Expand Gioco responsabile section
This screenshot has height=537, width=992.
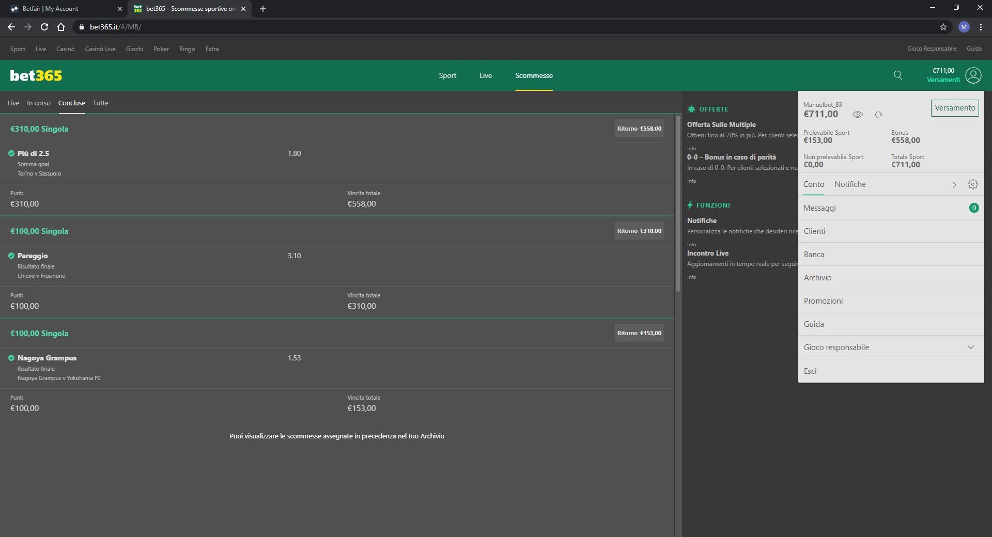(x=891, y=348)
